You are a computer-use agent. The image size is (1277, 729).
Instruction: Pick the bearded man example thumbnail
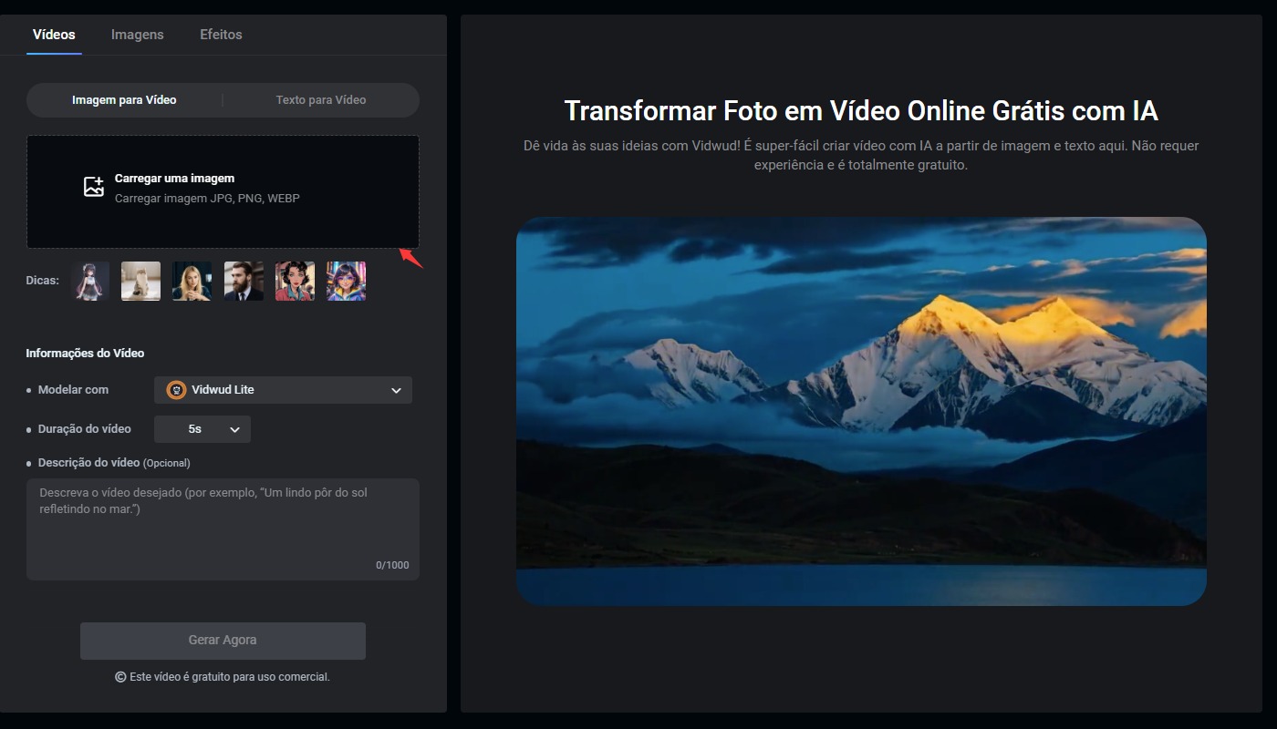[244, 281]
